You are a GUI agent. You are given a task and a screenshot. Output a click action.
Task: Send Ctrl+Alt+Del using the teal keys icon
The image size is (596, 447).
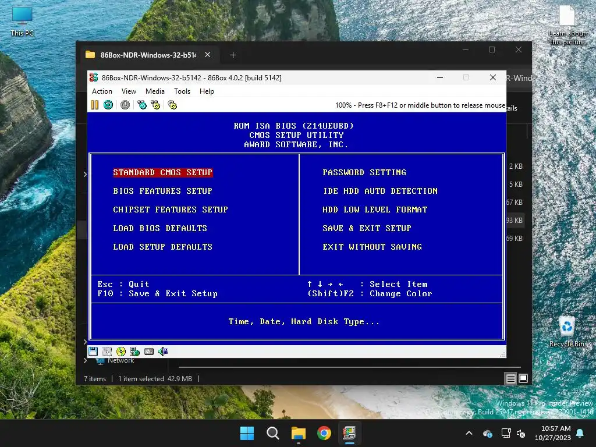142,105
